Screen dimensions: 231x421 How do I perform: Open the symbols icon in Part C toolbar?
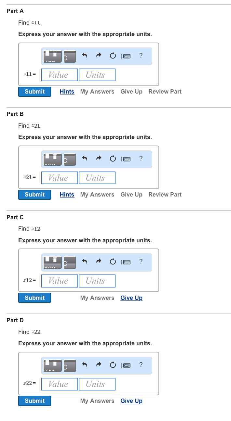tap(70, 262)
